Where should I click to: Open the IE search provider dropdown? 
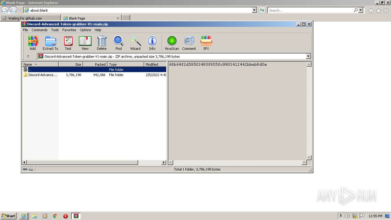(x=361, y=10)
